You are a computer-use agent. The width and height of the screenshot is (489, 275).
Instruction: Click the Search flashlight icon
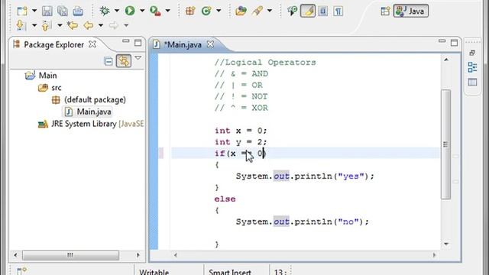(257, 11)
